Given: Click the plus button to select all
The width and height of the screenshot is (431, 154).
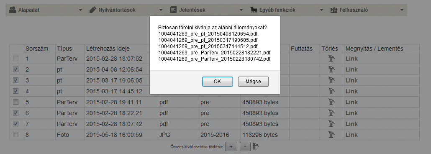Looking at the screenshot, I should click(231, 147).
